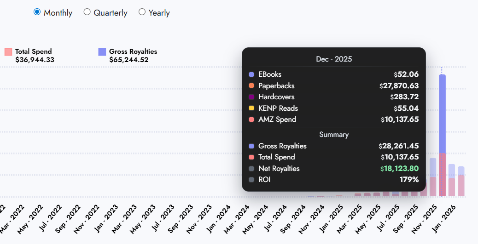Select the Monthly radio button

click(x=37, y=12)
